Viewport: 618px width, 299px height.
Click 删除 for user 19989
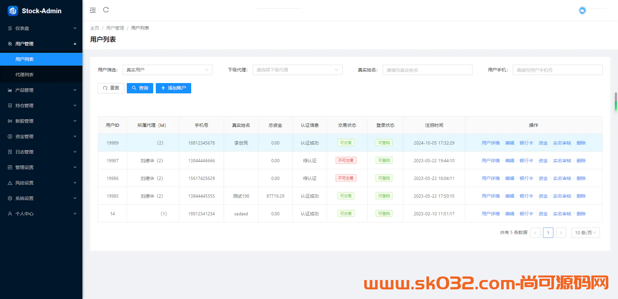(581, 143)
